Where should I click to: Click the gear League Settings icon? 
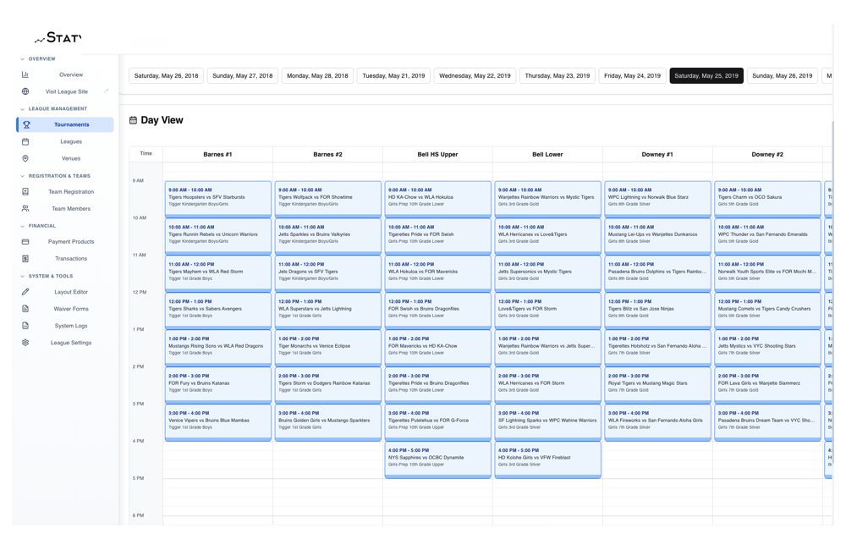(25, 343)
